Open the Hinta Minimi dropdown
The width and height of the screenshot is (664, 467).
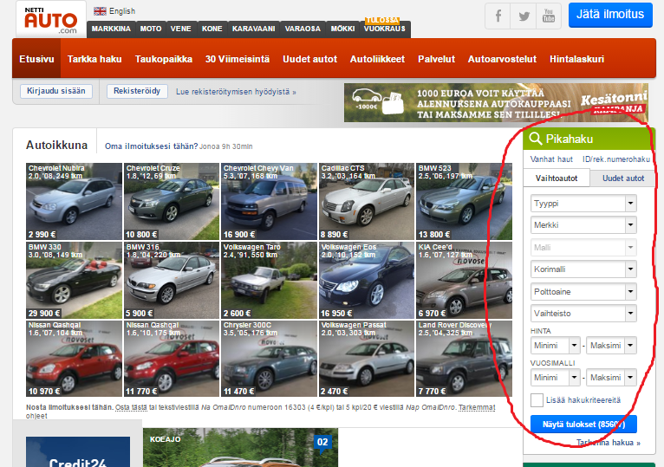tap(555, 346)
